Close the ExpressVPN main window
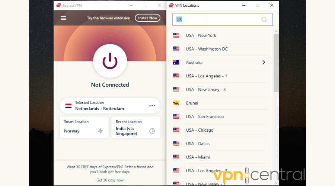 pyautogui.click(x=159, y=5)
